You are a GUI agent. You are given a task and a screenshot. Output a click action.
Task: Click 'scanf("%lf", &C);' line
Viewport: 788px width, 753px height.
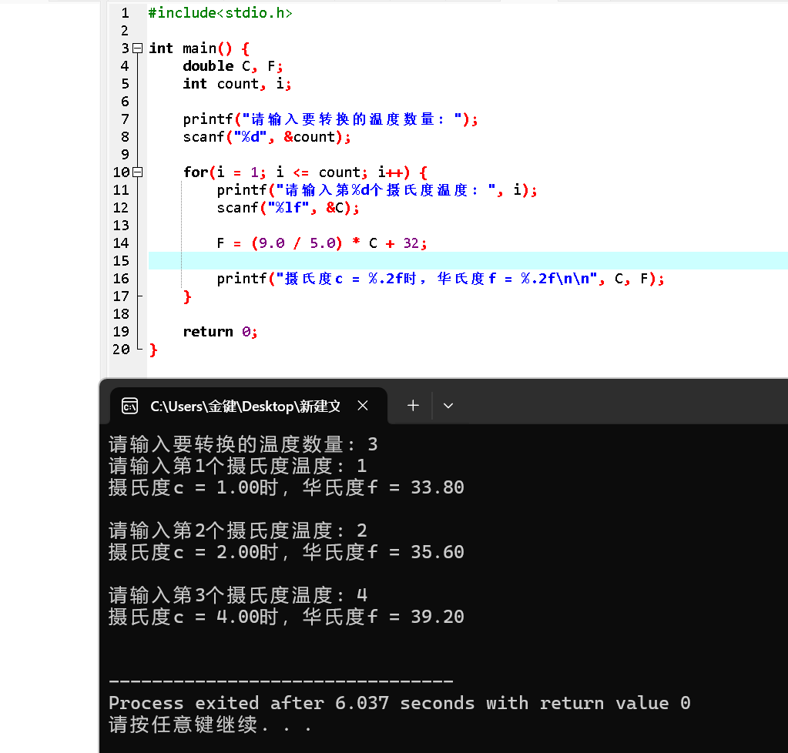tap(288, 207)
